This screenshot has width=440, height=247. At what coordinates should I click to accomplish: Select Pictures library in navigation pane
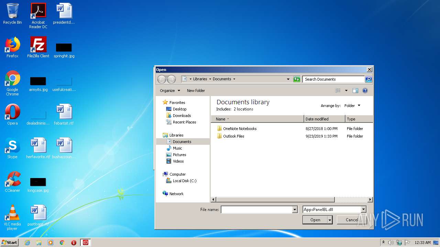pyautogui.click(x=179, y=155)
